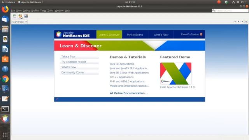Click the shield tray icon
This screenshot has height=140, width=249.
[x=226, y=2]
